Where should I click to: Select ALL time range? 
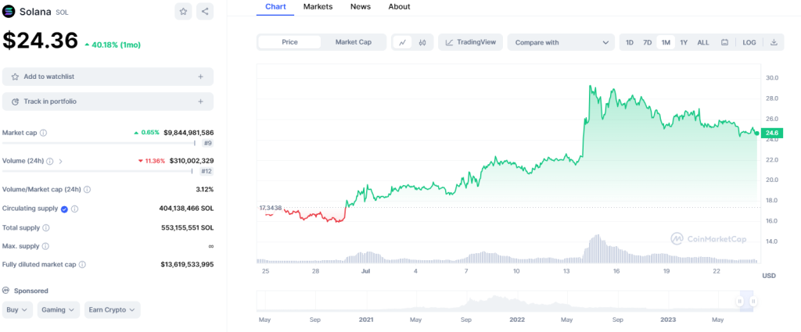(703, 42)
